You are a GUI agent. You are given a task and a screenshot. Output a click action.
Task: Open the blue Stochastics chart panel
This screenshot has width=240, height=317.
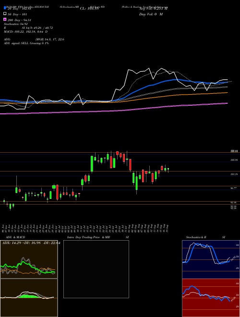(211, 259)
